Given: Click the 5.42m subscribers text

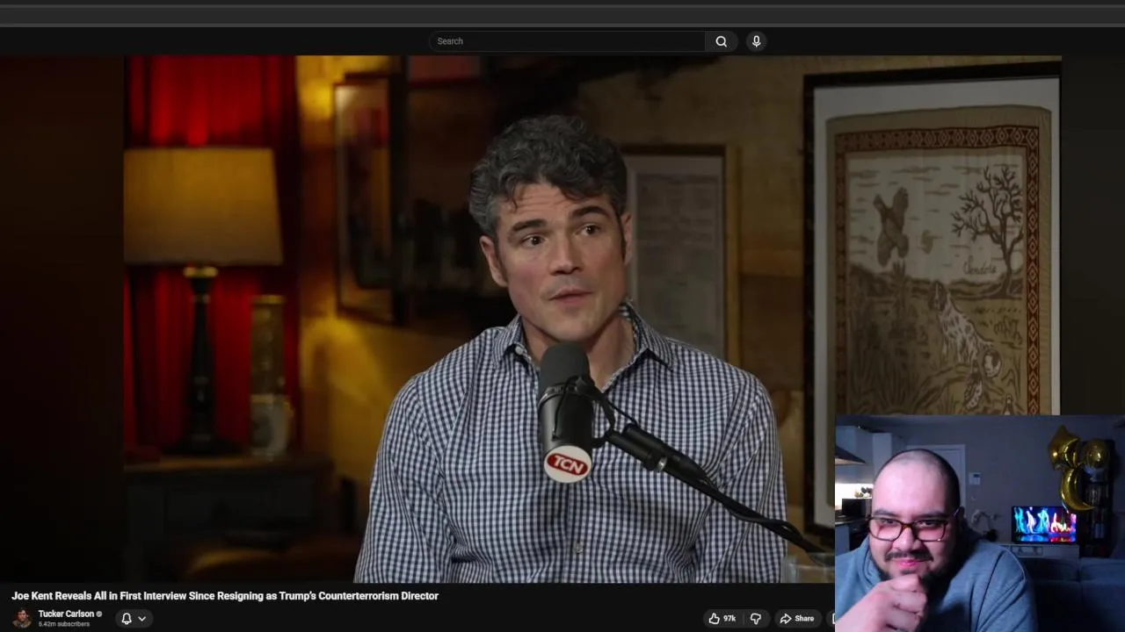Looking at the screenshot, I should point(63,624).
